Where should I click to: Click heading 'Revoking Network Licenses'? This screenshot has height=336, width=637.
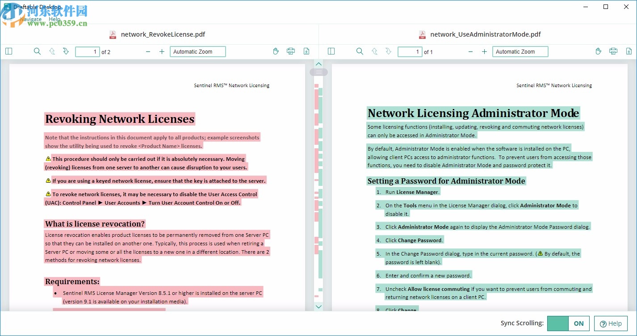coord(120,119)
